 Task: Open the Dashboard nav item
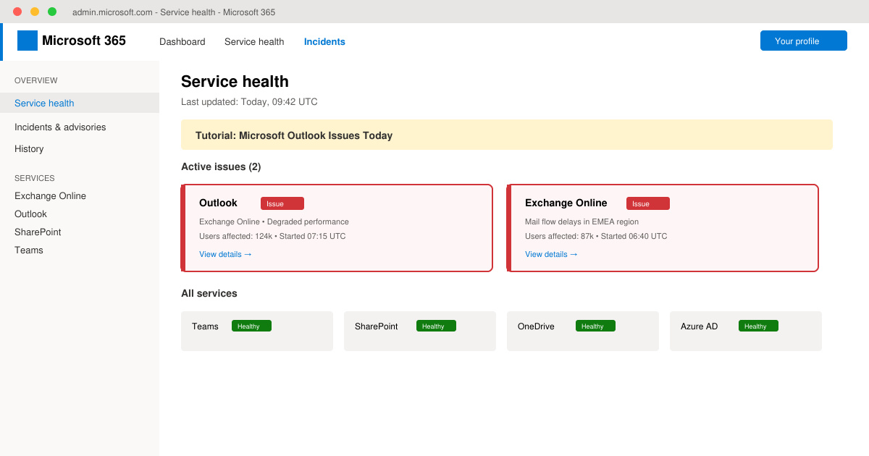tap(182, 42)
